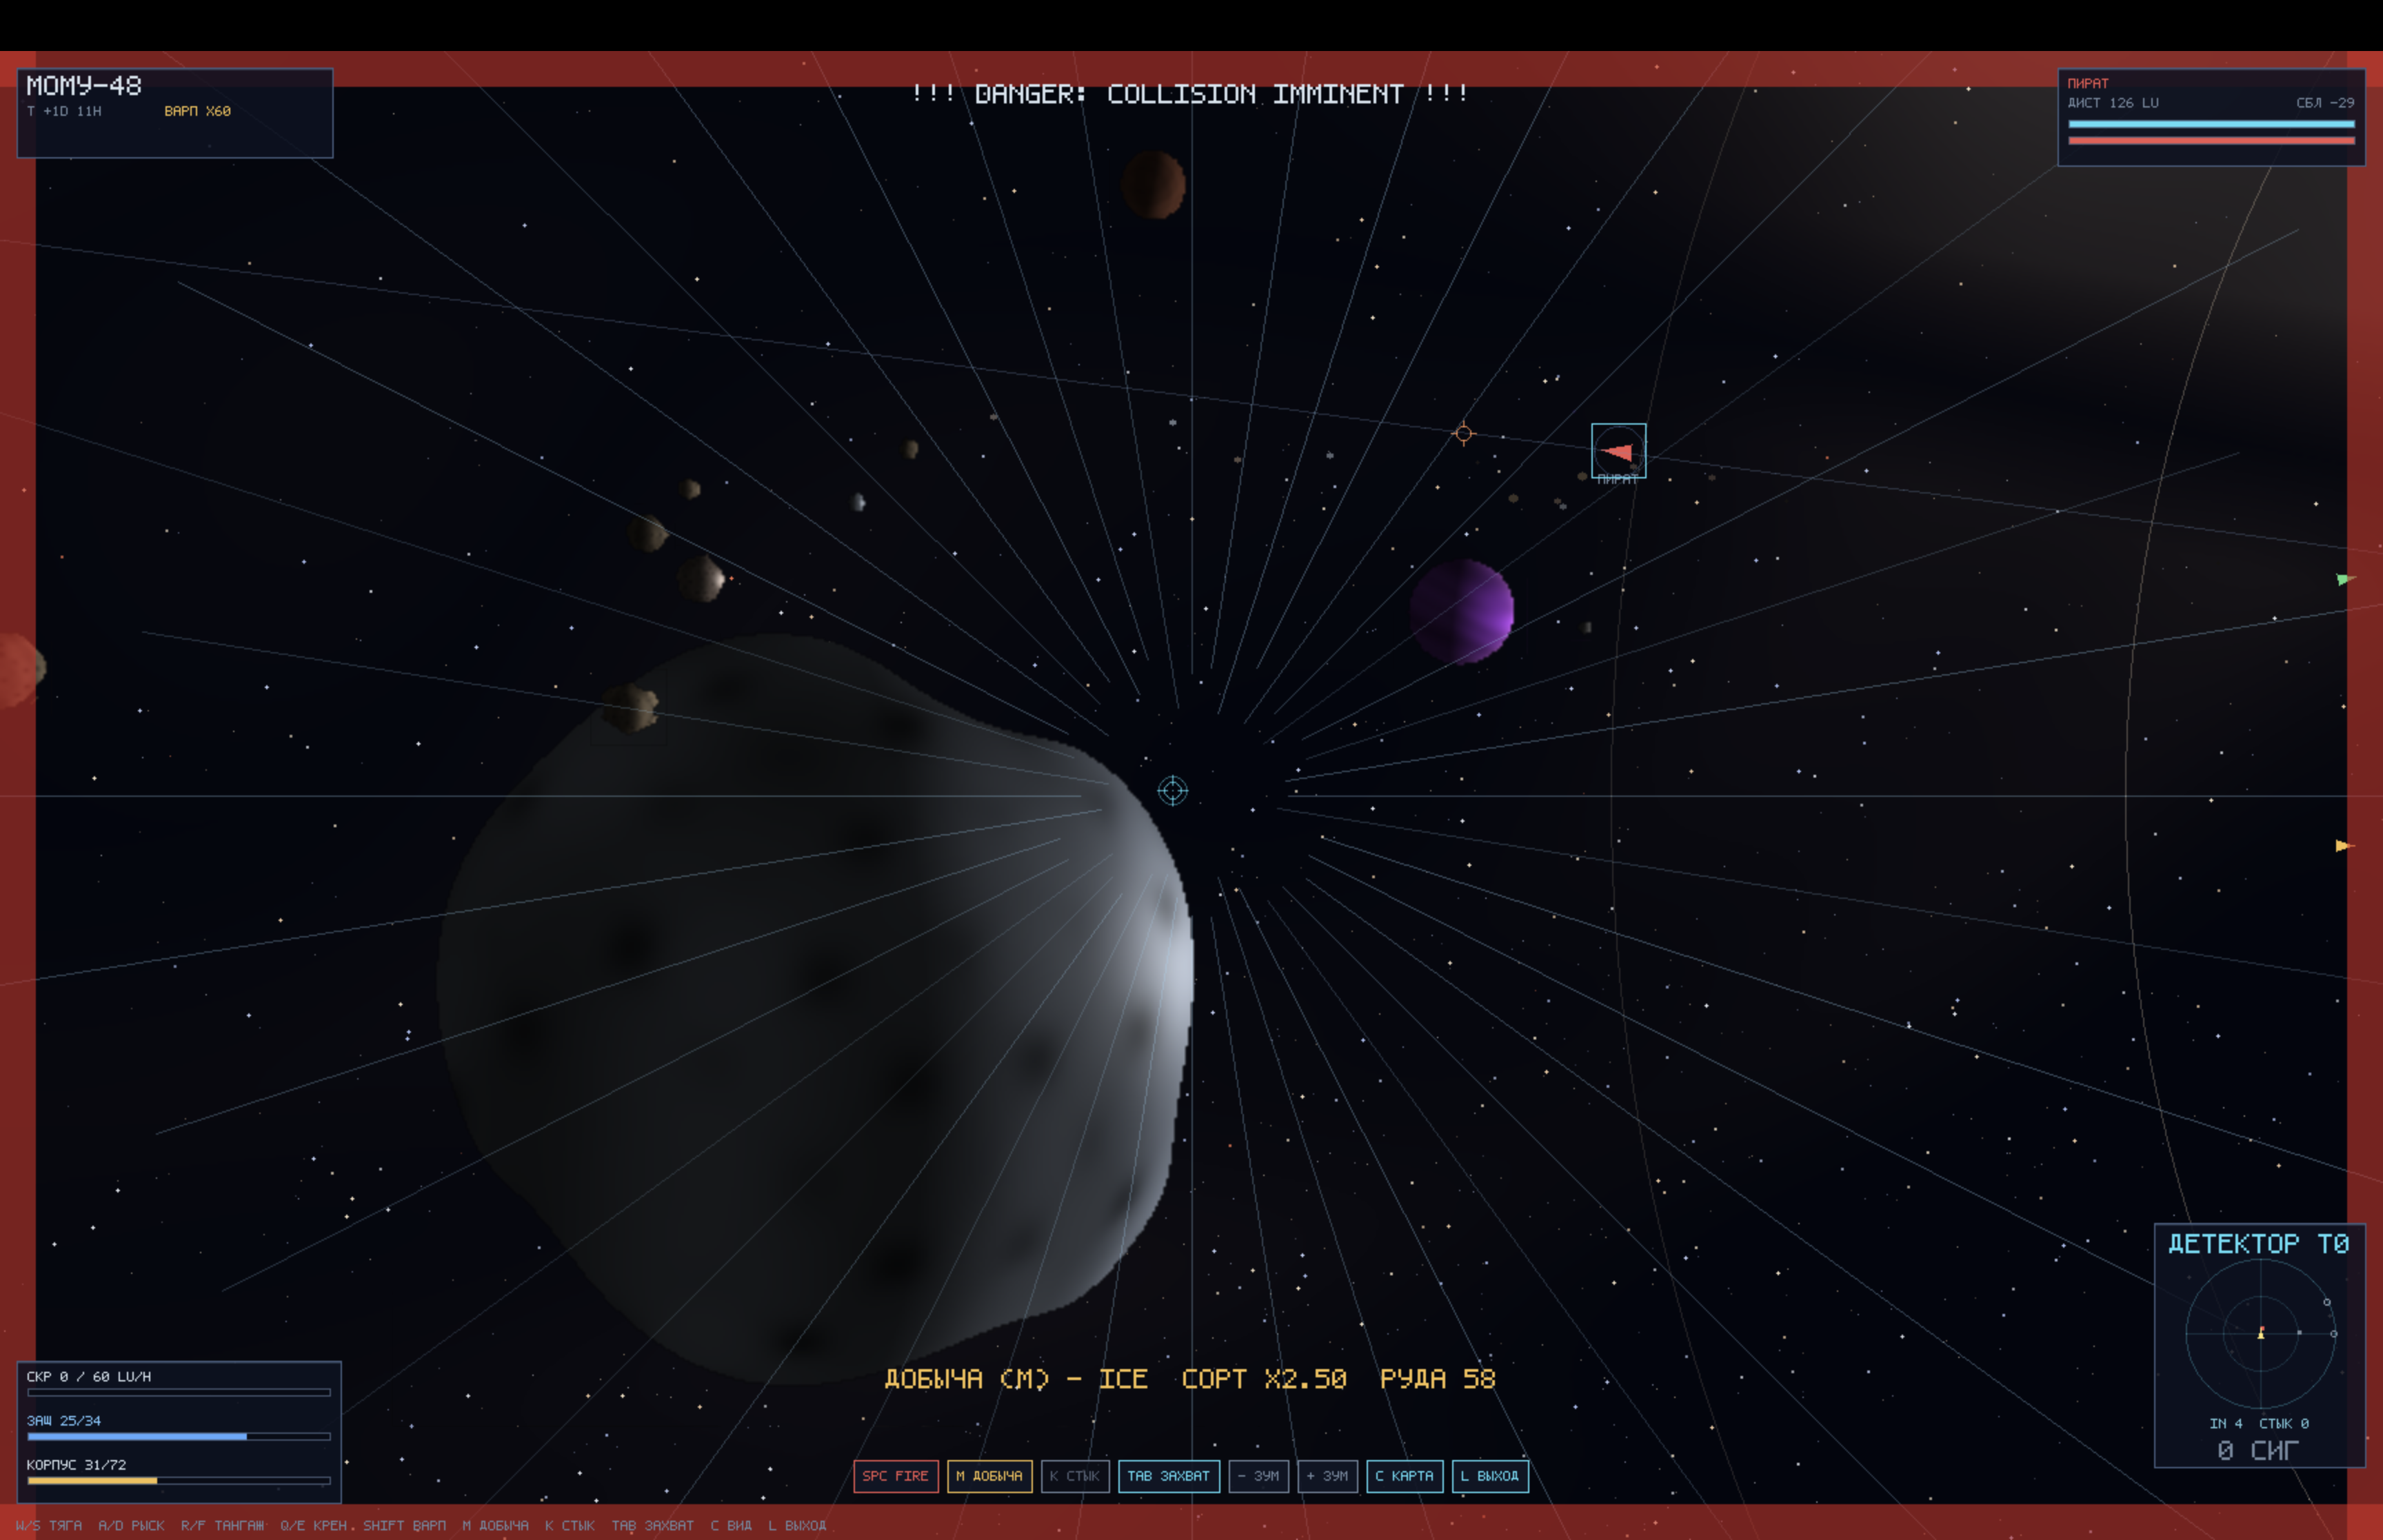Click the DANGER: COLLISION IMMINENT warning
This screenshot has height=1540, width=2383.
click(x=1190, y=94)
